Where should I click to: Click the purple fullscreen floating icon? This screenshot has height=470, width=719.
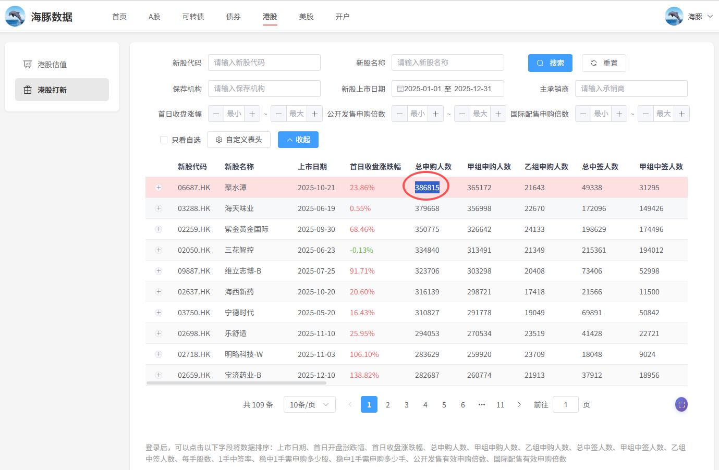click(681, 404)
